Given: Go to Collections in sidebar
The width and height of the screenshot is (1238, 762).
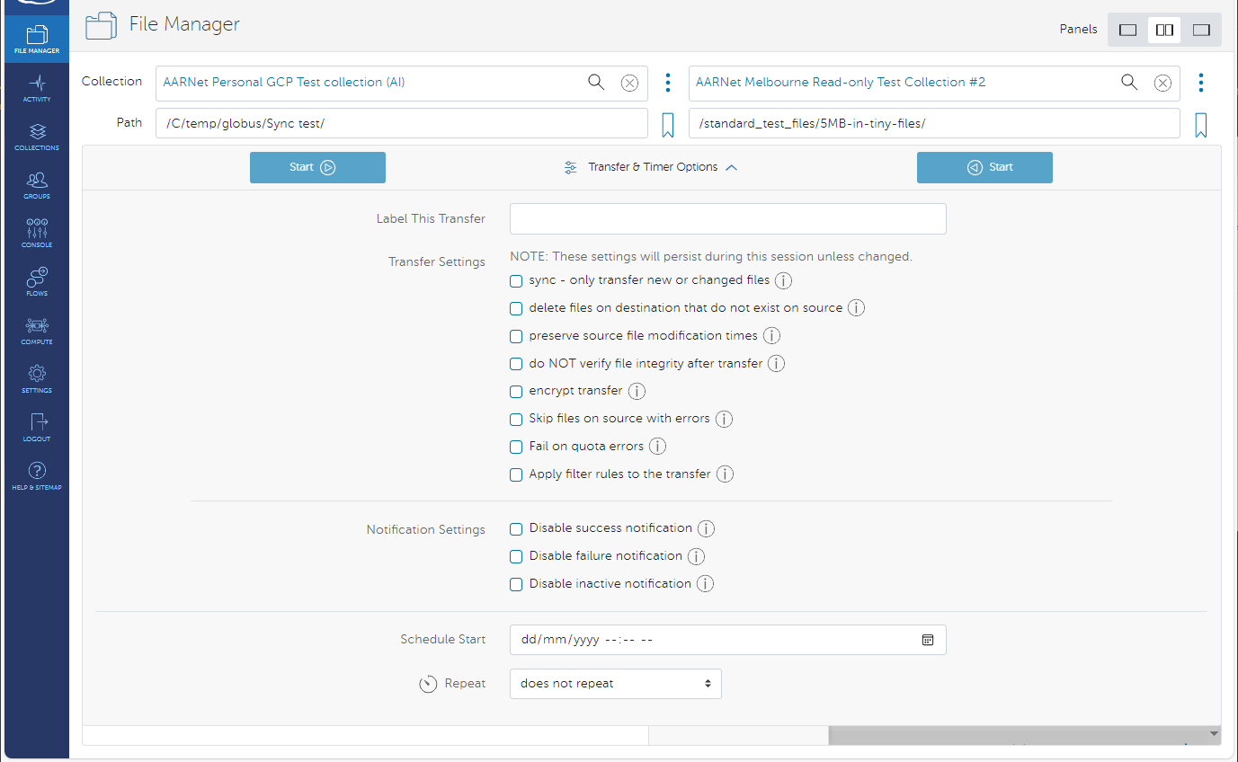Looking at the screenshot, I should coord(36,137).
